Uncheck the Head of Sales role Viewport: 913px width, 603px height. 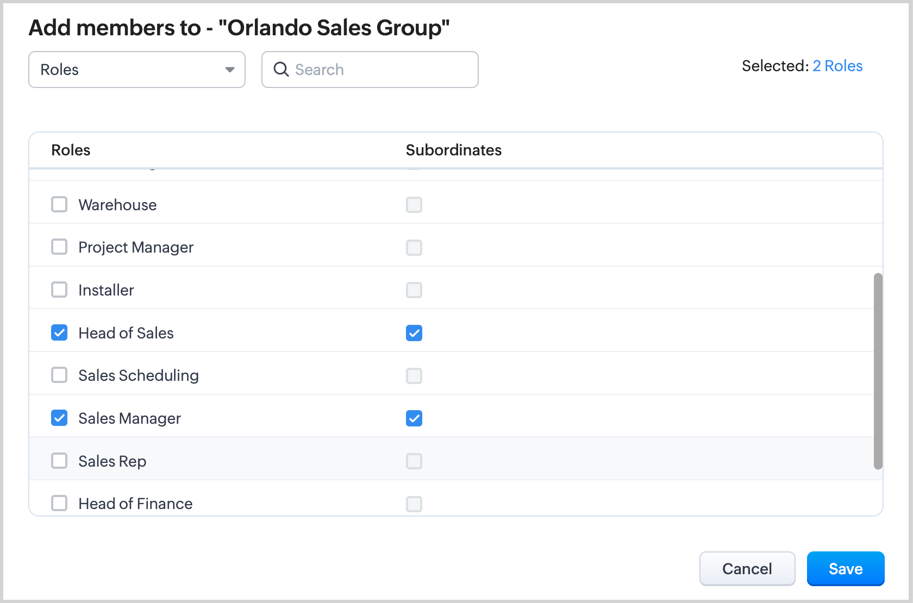[59, 332]
